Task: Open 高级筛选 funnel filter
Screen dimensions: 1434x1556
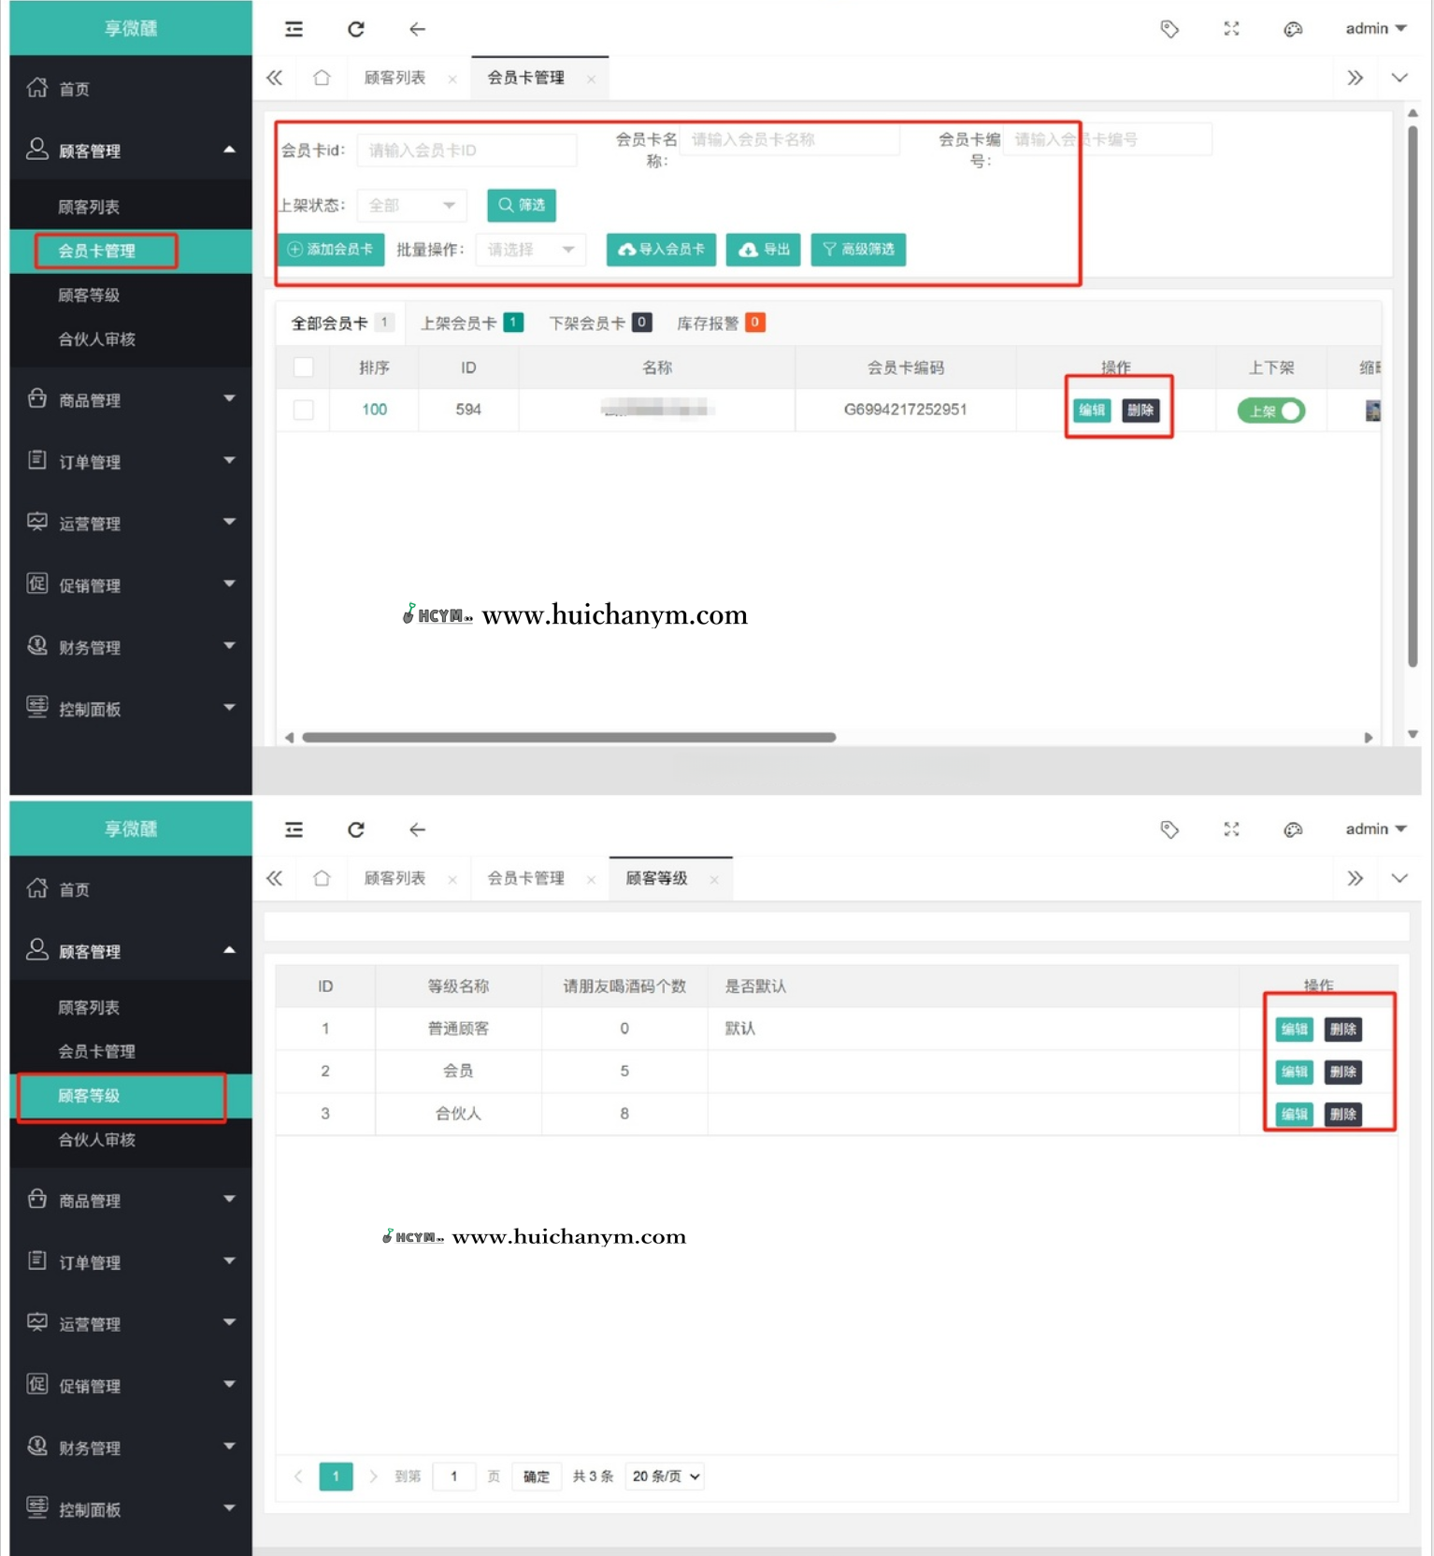Action: pos(857,250)
